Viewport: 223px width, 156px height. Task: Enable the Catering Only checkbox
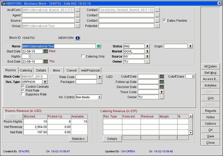(83, 56)
